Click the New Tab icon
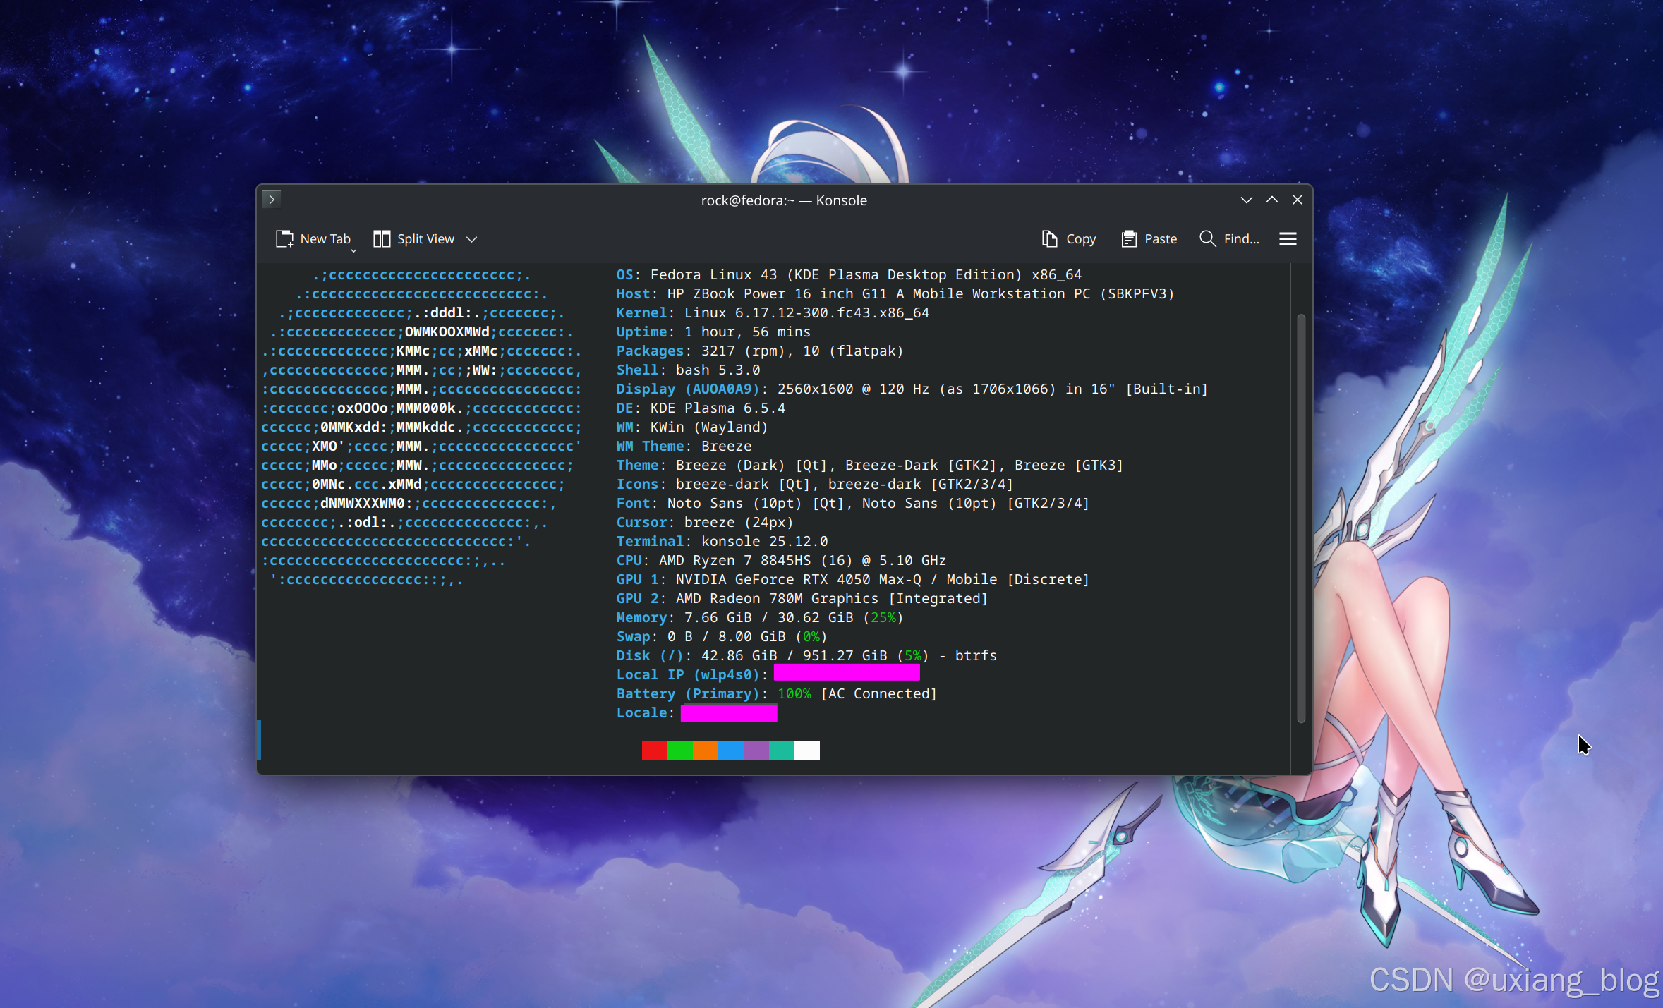The width and height of the screenshot is (1663, 1008). [284, 239]
